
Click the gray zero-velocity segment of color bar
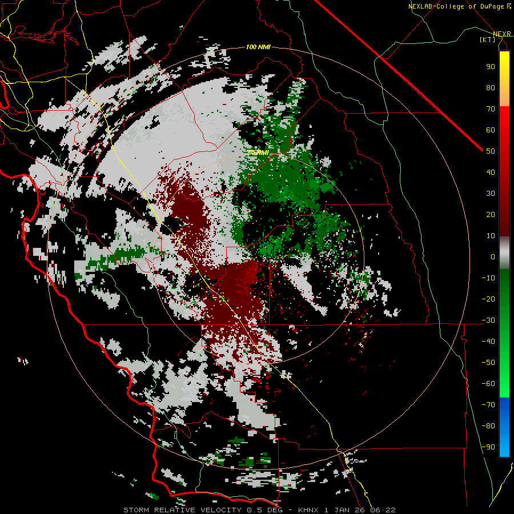click(504, 252)
